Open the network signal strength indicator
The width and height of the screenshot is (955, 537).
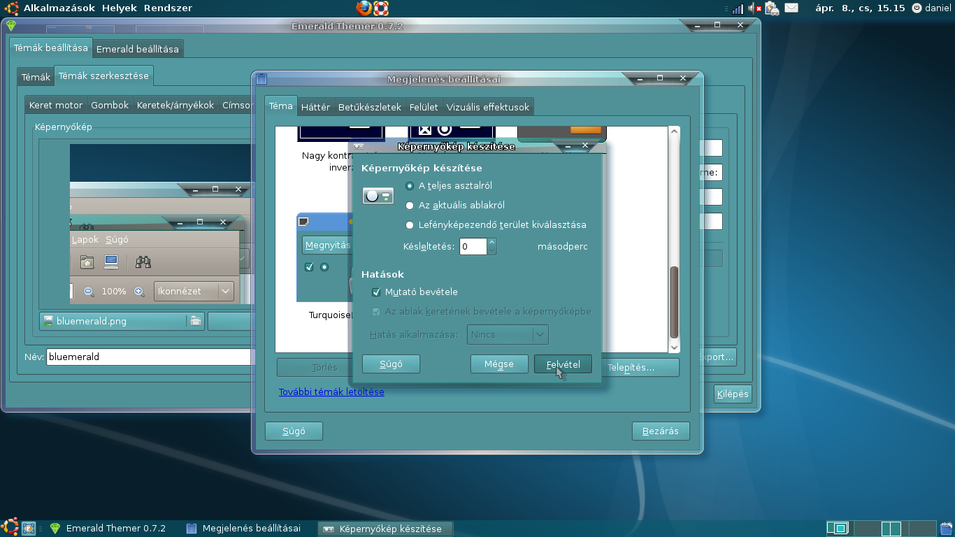738,8
